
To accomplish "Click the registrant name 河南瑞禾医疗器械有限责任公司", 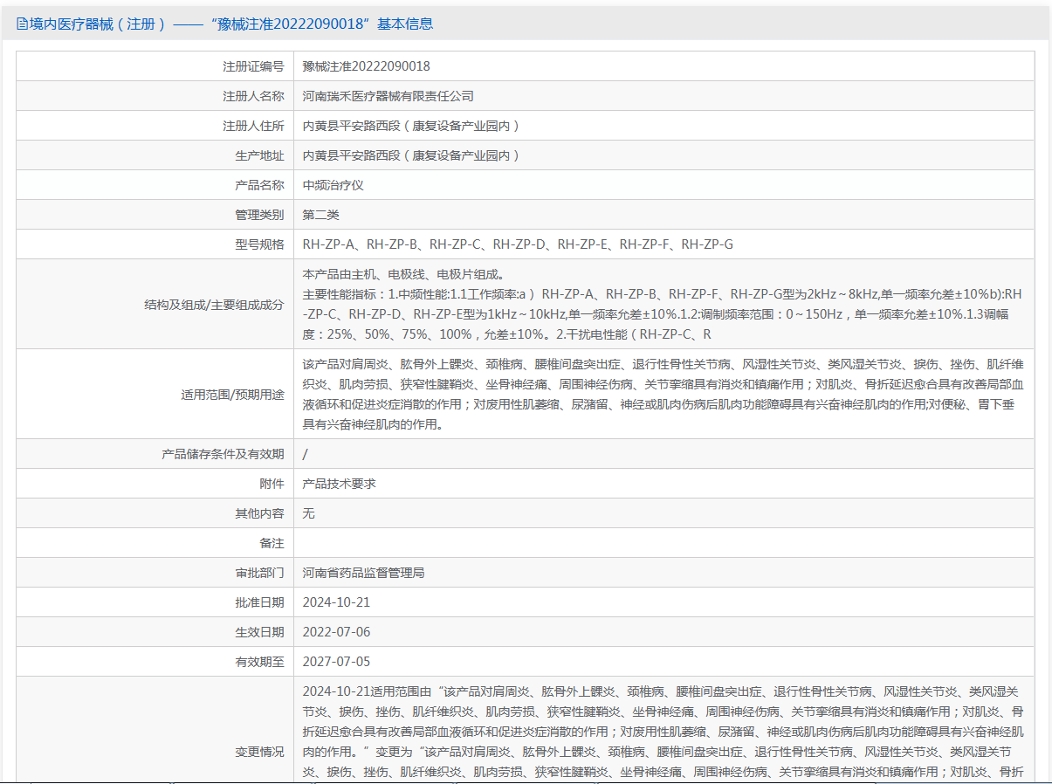I will point(388,96).
